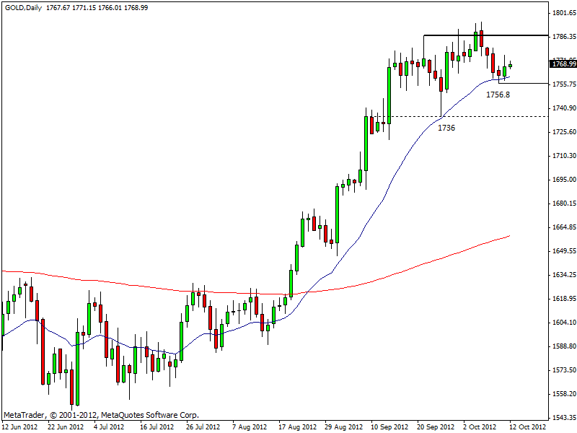
Task: Select the black resistance line near 1786
Action: pyautogui.click(x=490, y=35)
